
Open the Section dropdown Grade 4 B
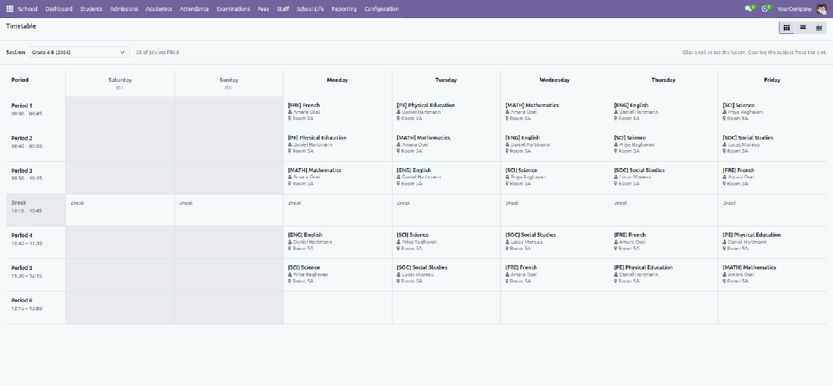click(x=79, y=52)
